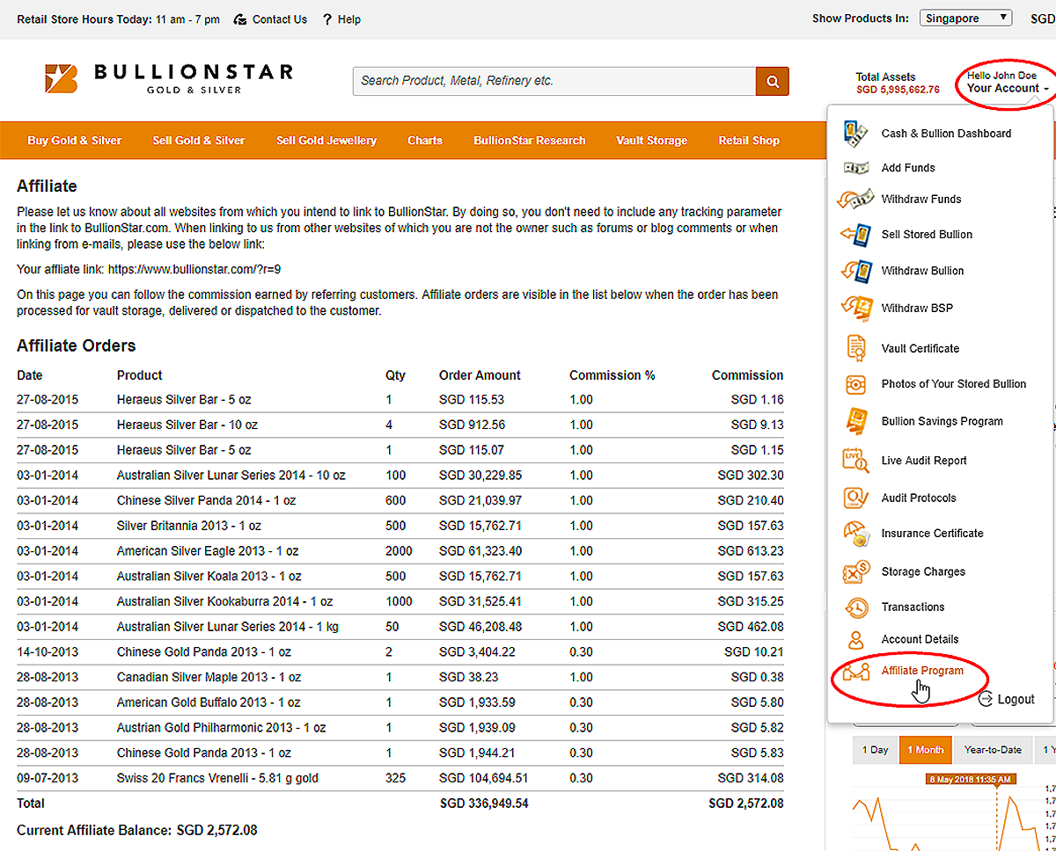This screenshot has height=851, width=1056.
Task: Click the Sell Stored Bullion icon
Action: tap(855, 234)
